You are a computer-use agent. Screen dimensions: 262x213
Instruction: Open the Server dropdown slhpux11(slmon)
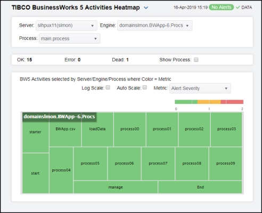point(67,26)
